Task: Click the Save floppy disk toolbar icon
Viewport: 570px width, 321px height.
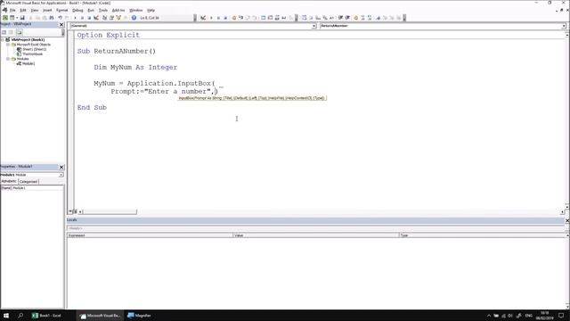Action: [x=22, y=18]
